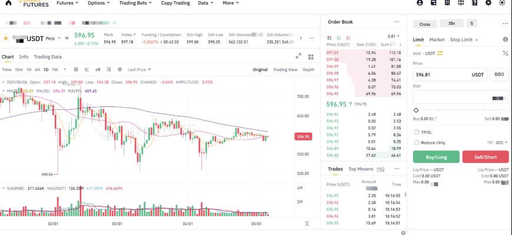Tick the Reduce-Only checkbox
The image size is (512, 235).
417,142
